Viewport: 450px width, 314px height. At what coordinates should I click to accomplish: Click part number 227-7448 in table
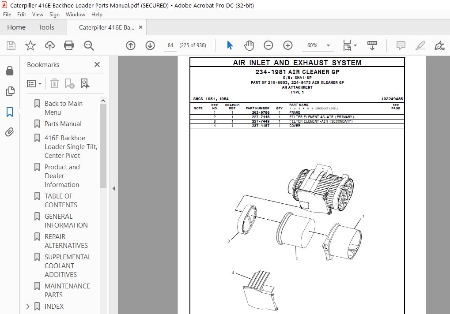pyautogui.click(x=261, y=117)
